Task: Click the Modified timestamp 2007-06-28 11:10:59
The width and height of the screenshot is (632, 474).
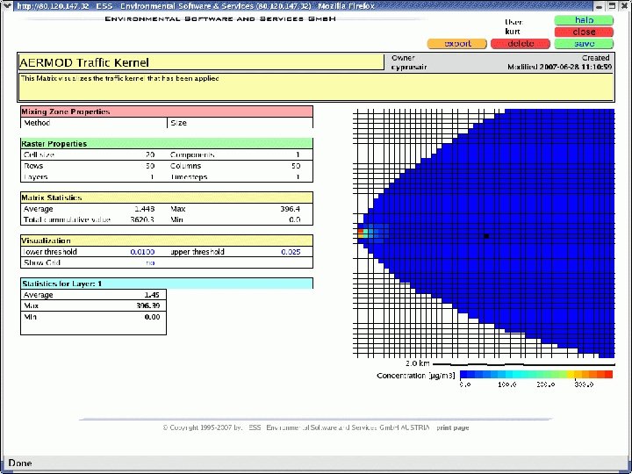Action: pos(577,67)
